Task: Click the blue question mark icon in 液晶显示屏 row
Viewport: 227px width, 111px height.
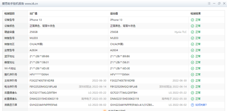Action: (x=192, y=105)
